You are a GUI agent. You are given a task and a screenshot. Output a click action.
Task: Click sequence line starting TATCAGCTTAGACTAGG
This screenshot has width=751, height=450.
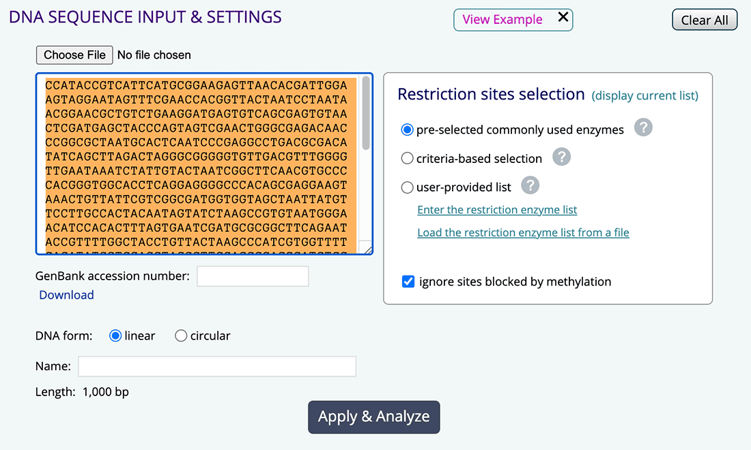pyautogui.click(x=197, y=157)
